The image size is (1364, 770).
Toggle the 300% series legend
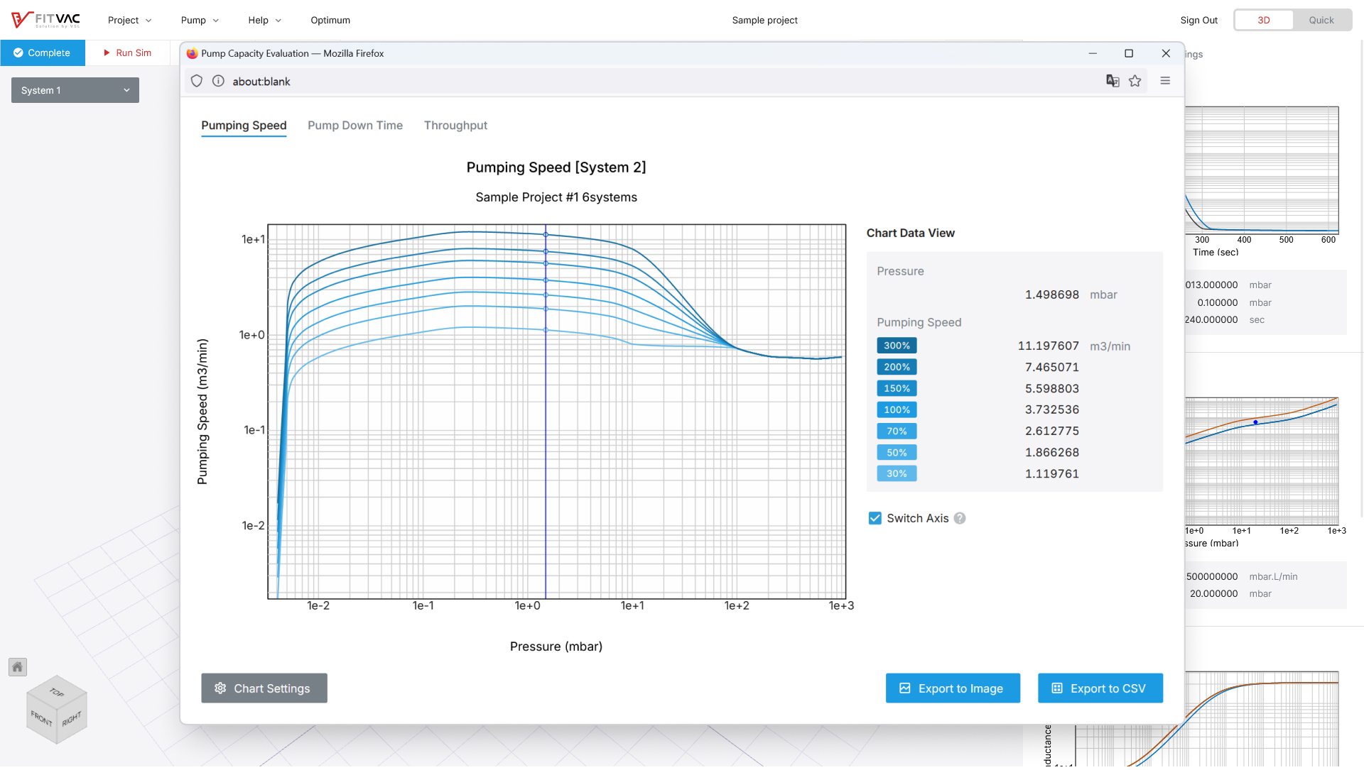click(897, 346)
